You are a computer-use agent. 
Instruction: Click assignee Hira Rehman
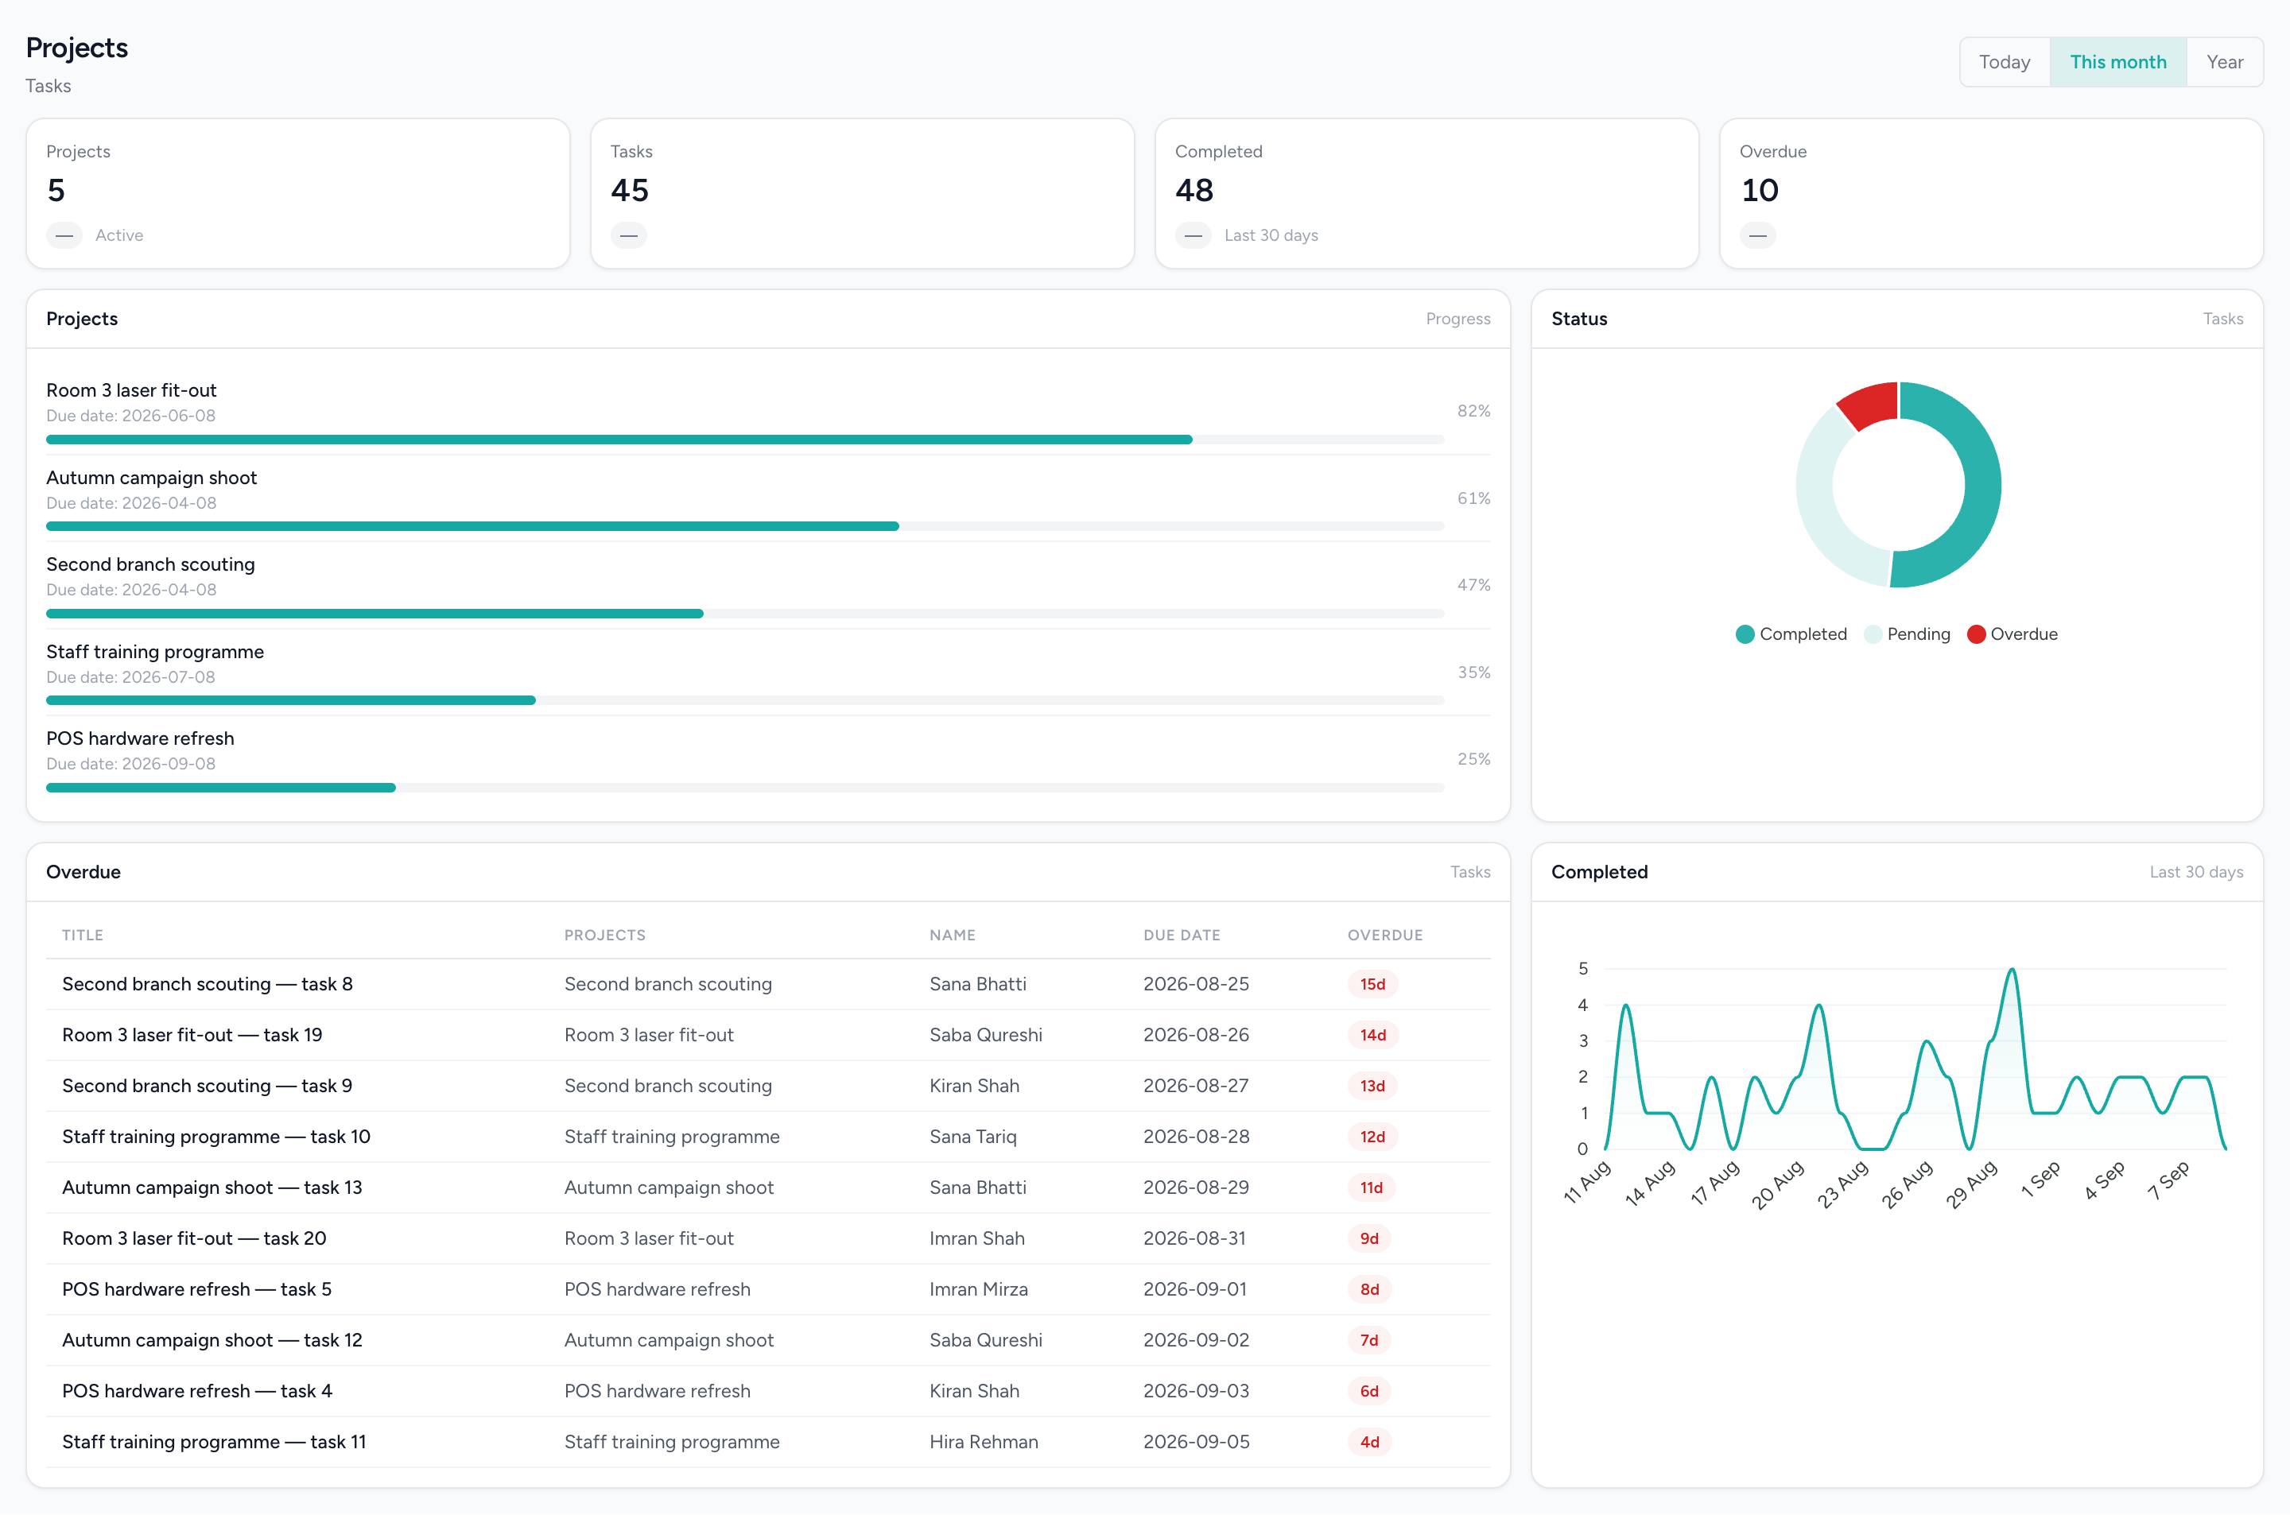[x=984, y=1443]
